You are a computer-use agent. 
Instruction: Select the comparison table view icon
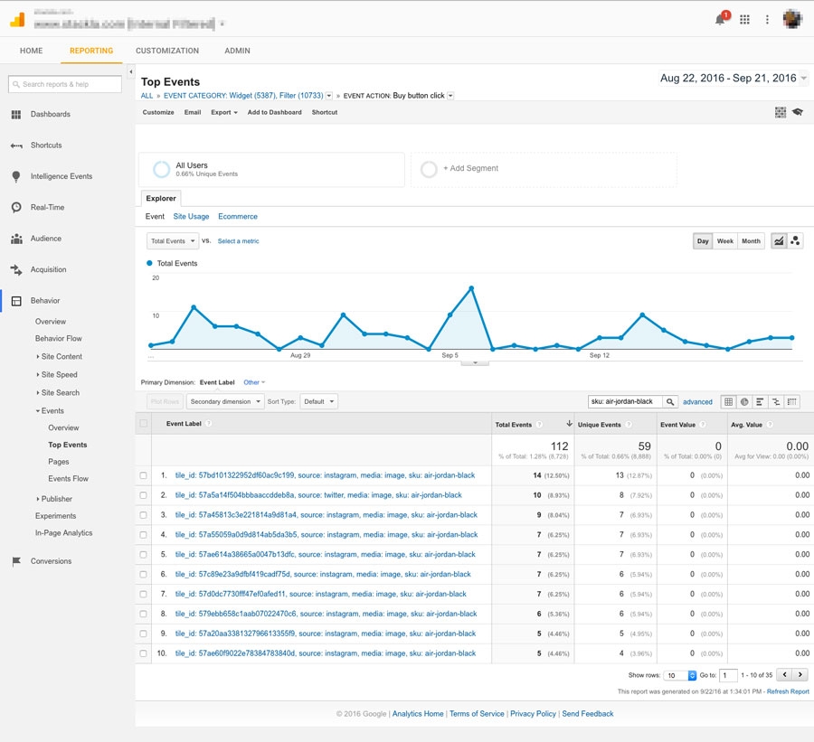pyautogui.click(x=776, y=401)
